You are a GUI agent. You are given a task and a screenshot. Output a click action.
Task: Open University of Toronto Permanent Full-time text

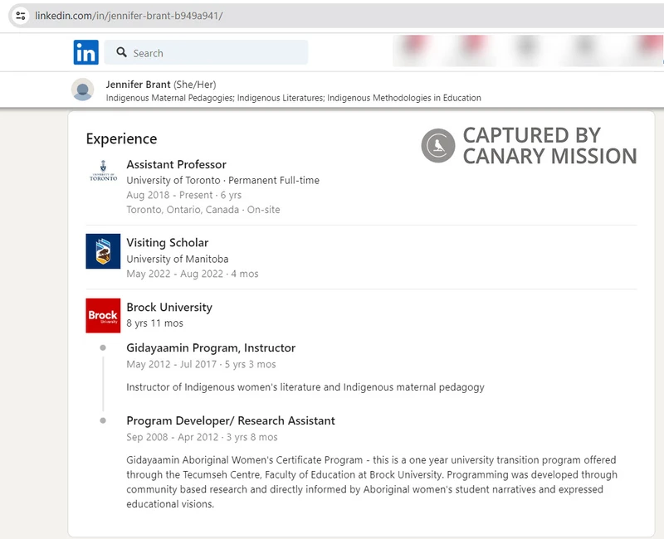tap(222, 180)
